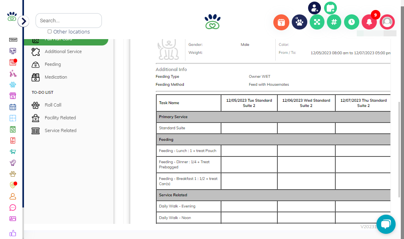Open the purple image gallery sidebar icon

tap(13, 219)
